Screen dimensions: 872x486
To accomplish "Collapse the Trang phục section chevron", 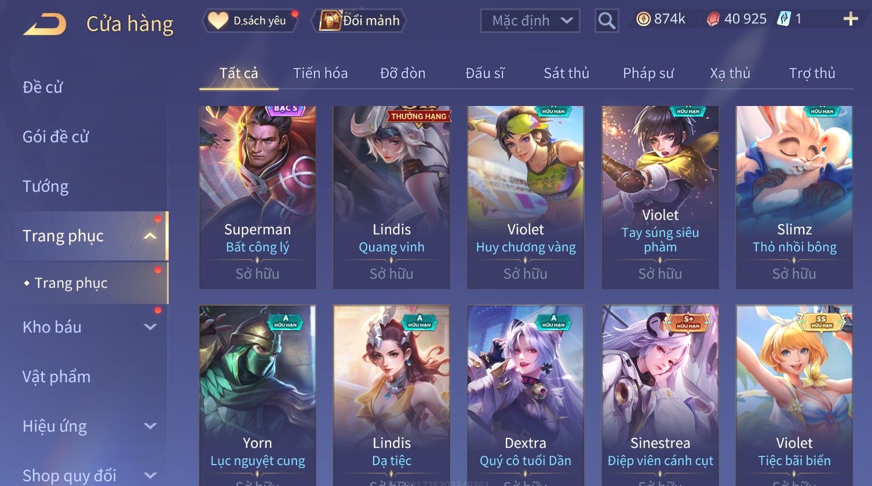I will point(150,236).
